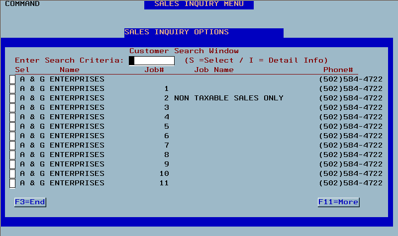Click the phone number in job 5 row
Viewport: 398px width, 236px height.
[351, 127]
